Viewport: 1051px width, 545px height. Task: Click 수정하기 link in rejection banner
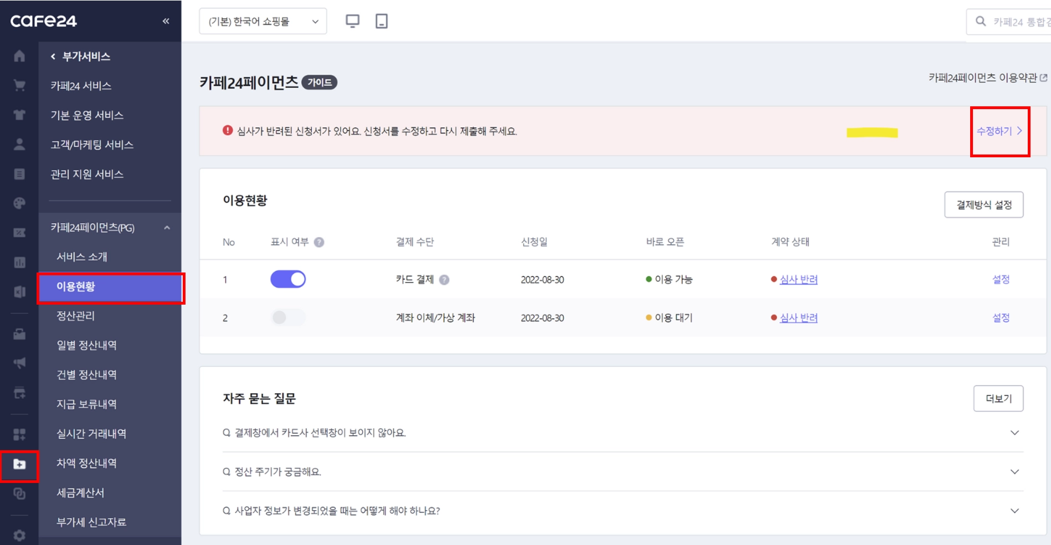1000,131
